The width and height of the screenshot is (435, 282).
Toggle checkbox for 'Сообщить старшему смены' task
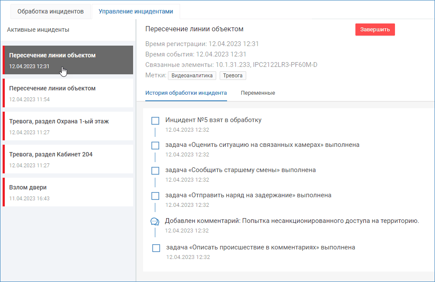click(155, 170)
